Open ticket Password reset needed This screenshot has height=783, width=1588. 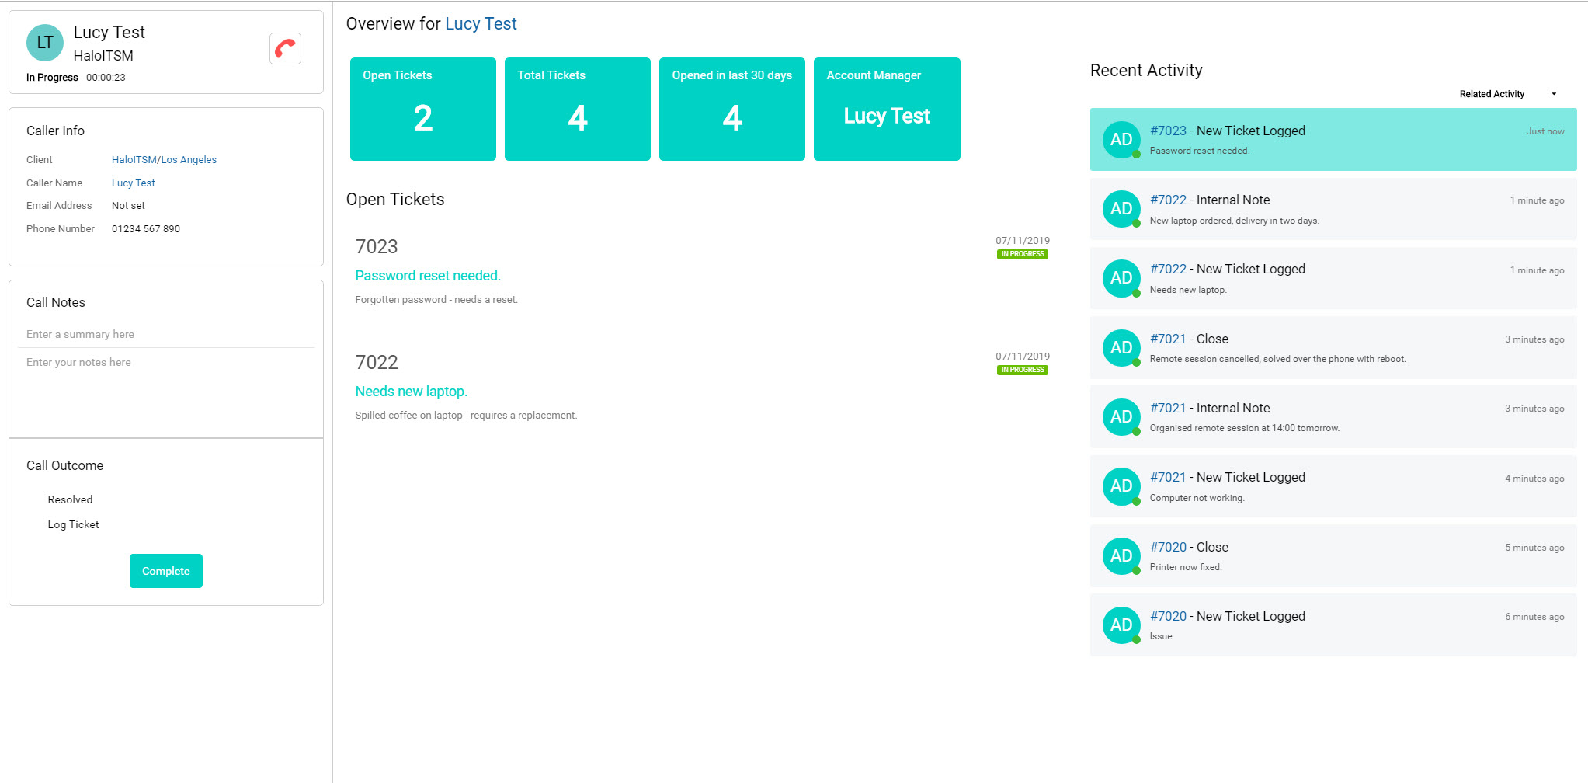(428, 276)
